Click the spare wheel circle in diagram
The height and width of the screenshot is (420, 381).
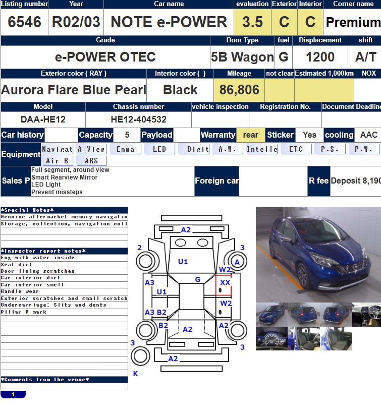140,356
